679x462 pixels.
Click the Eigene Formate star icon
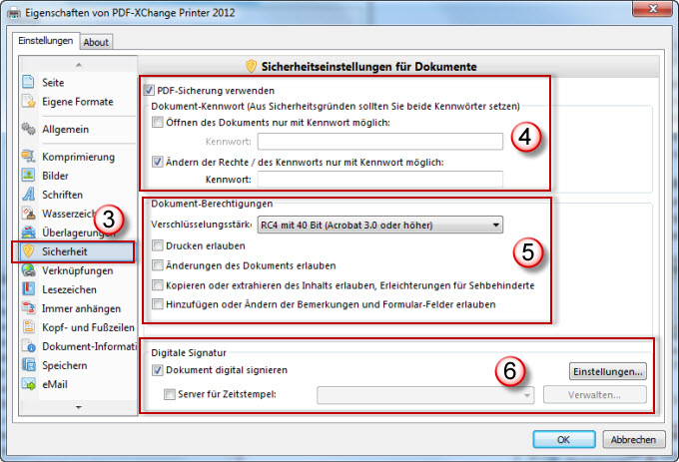29,101
